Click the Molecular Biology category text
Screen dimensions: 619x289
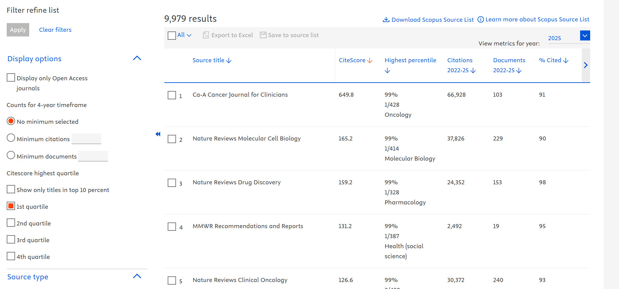tap(410, 159)
